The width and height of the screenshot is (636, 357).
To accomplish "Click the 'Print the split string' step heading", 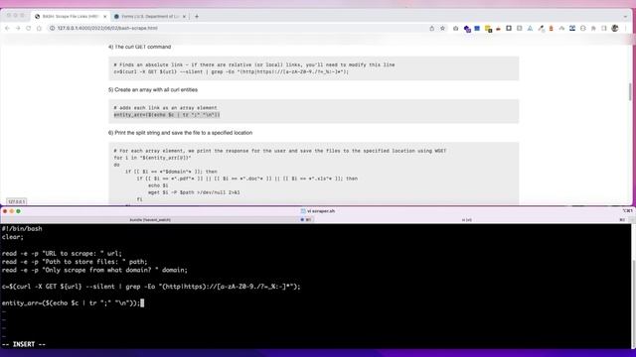I will [x=180, y=133].
